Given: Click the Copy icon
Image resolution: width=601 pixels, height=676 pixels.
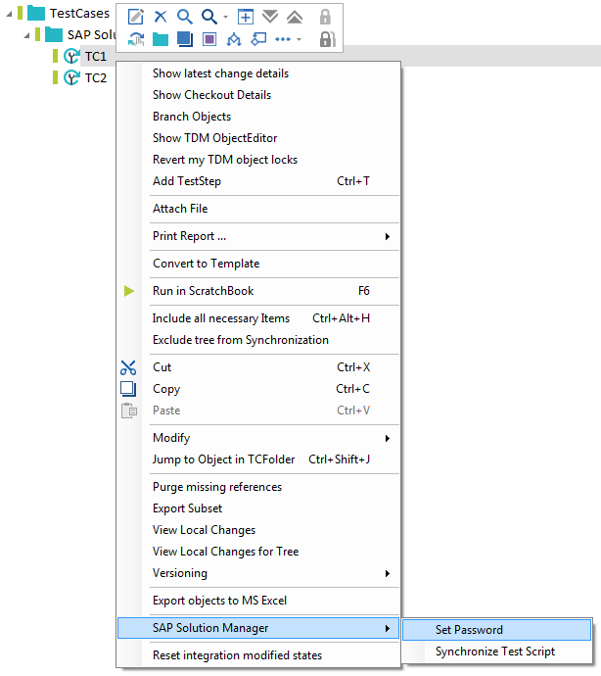Looking at the screenshot, I should coord(128,389).
